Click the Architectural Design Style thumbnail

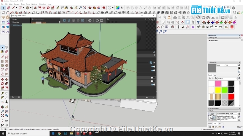tap(212, 117)
